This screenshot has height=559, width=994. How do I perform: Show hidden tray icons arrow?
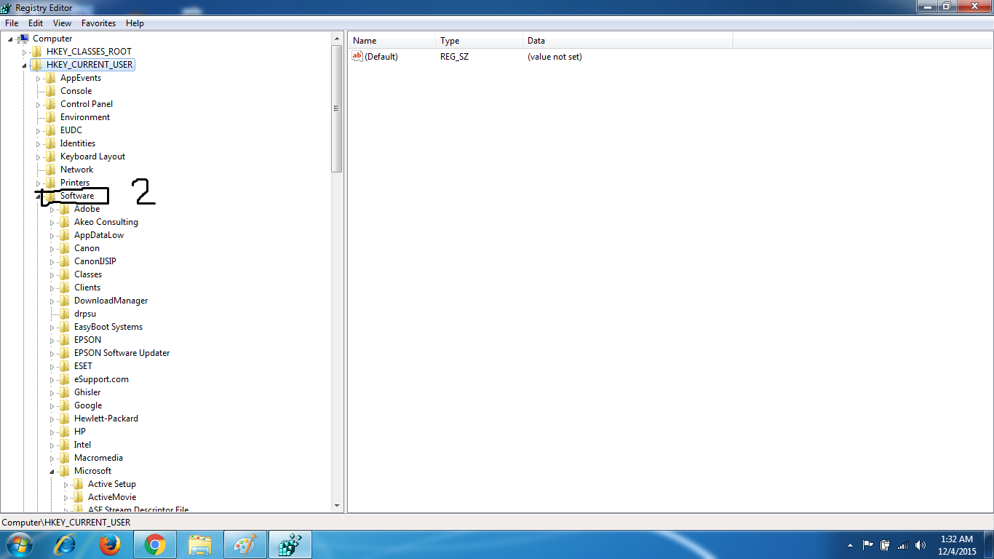[x=850, y=544]
